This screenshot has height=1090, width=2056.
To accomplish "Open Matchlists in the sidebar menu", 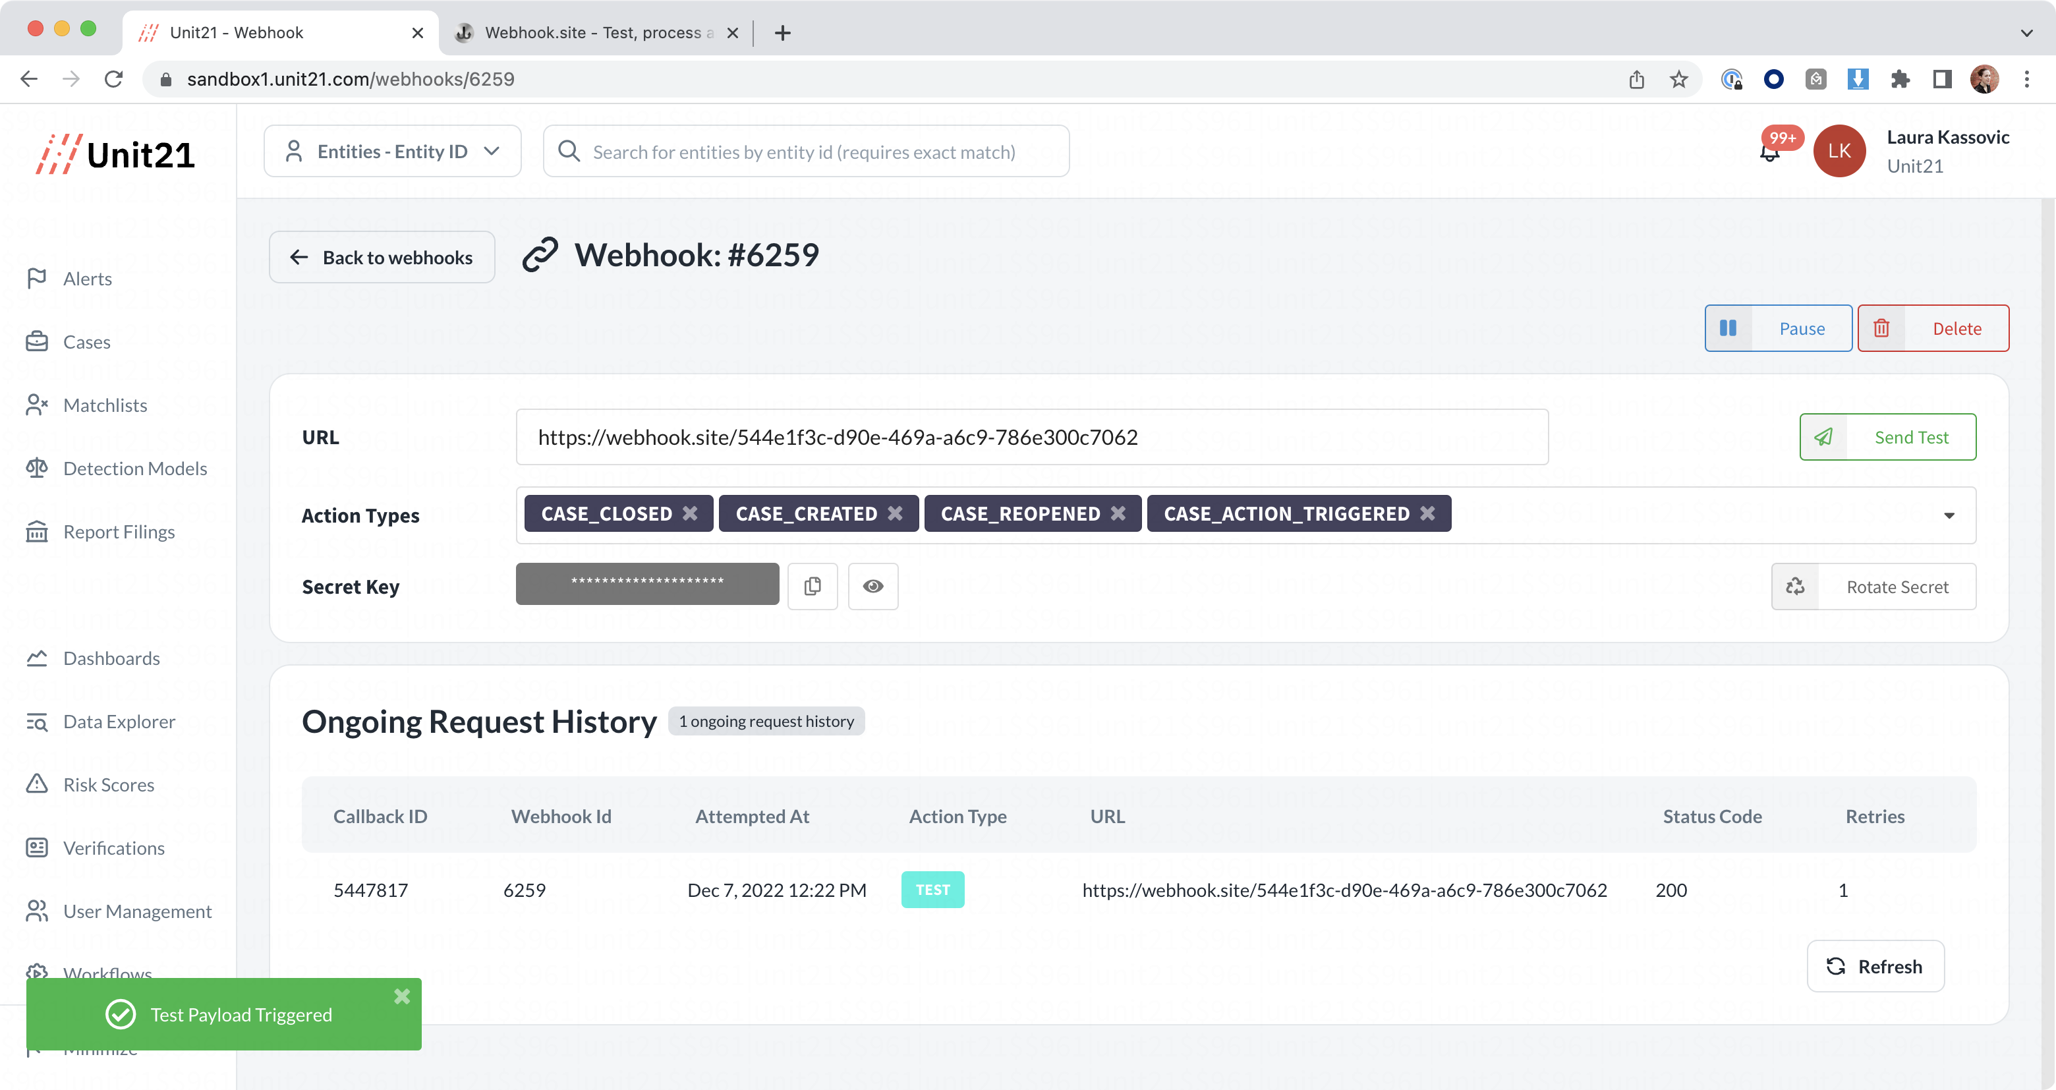I will coord(105,405).
